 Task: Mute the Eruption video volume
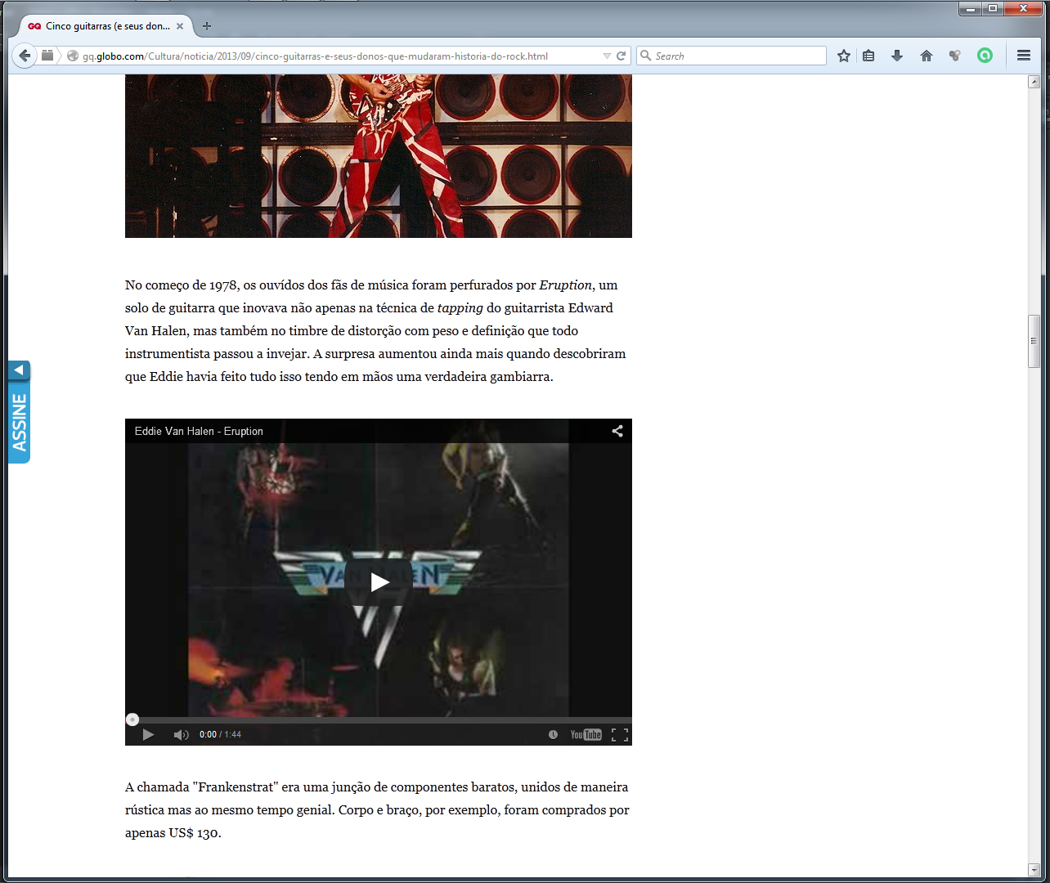181,734
